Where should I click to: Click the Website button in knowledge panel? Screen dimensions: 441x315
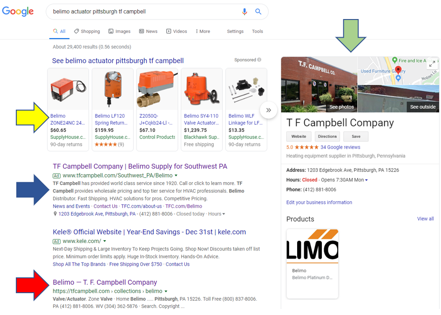(299, 137)
